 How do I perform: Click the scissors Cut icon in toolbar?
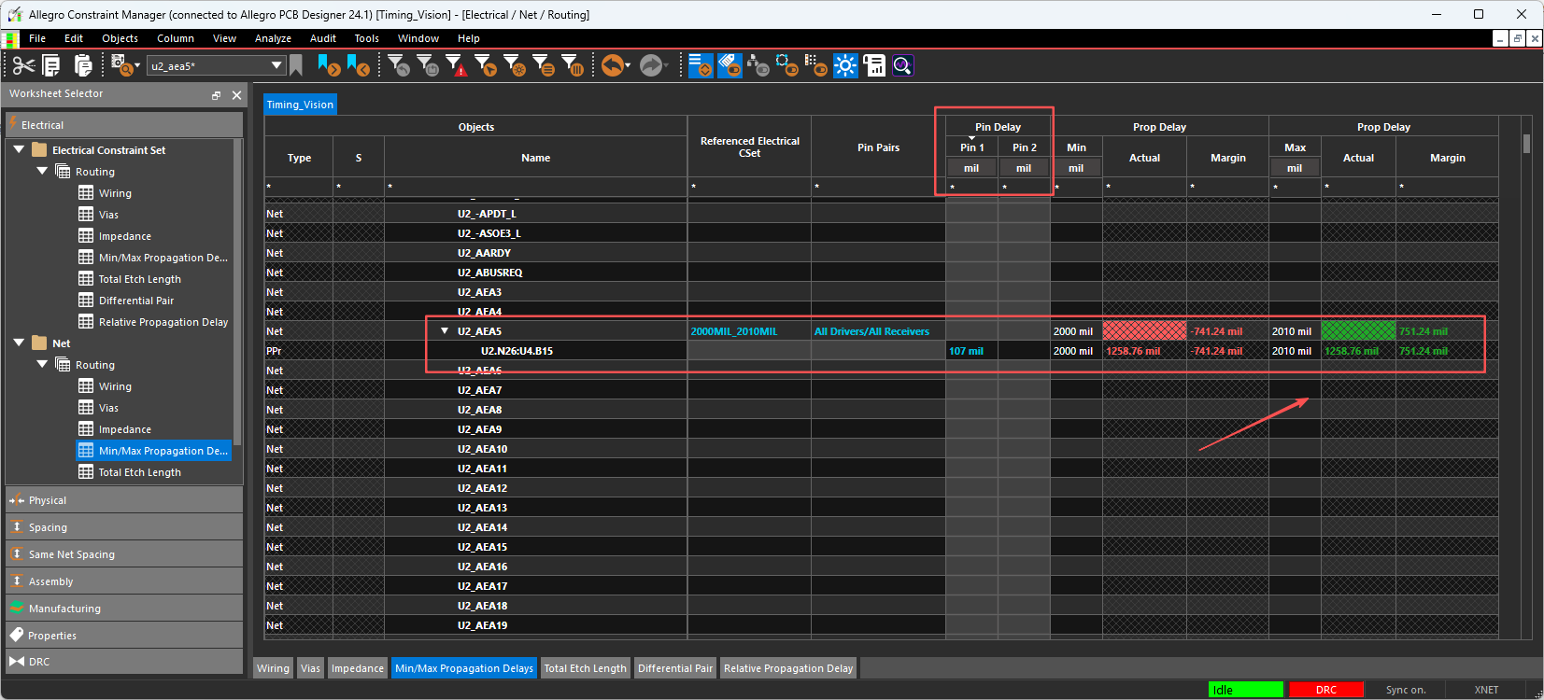23,65
